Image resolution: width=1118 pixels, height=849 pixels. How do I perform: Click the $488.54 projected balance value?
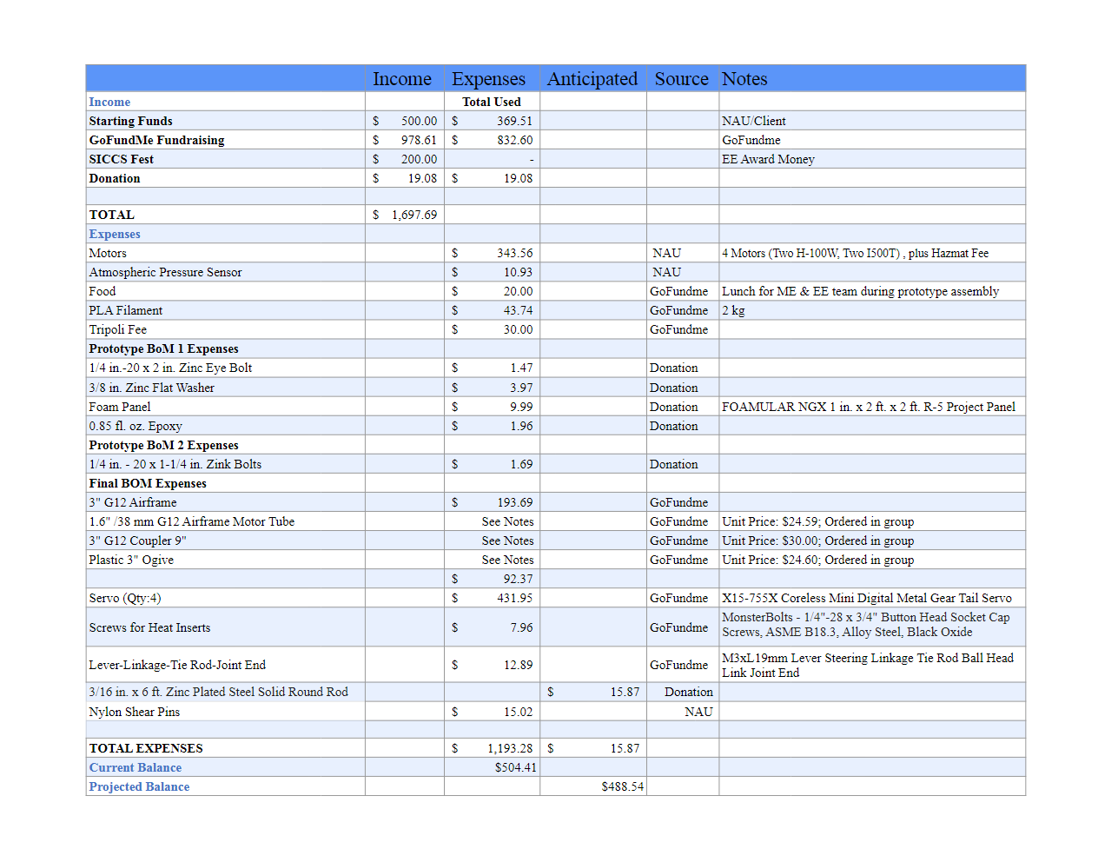pyautogui.click(x=622, y=787)
